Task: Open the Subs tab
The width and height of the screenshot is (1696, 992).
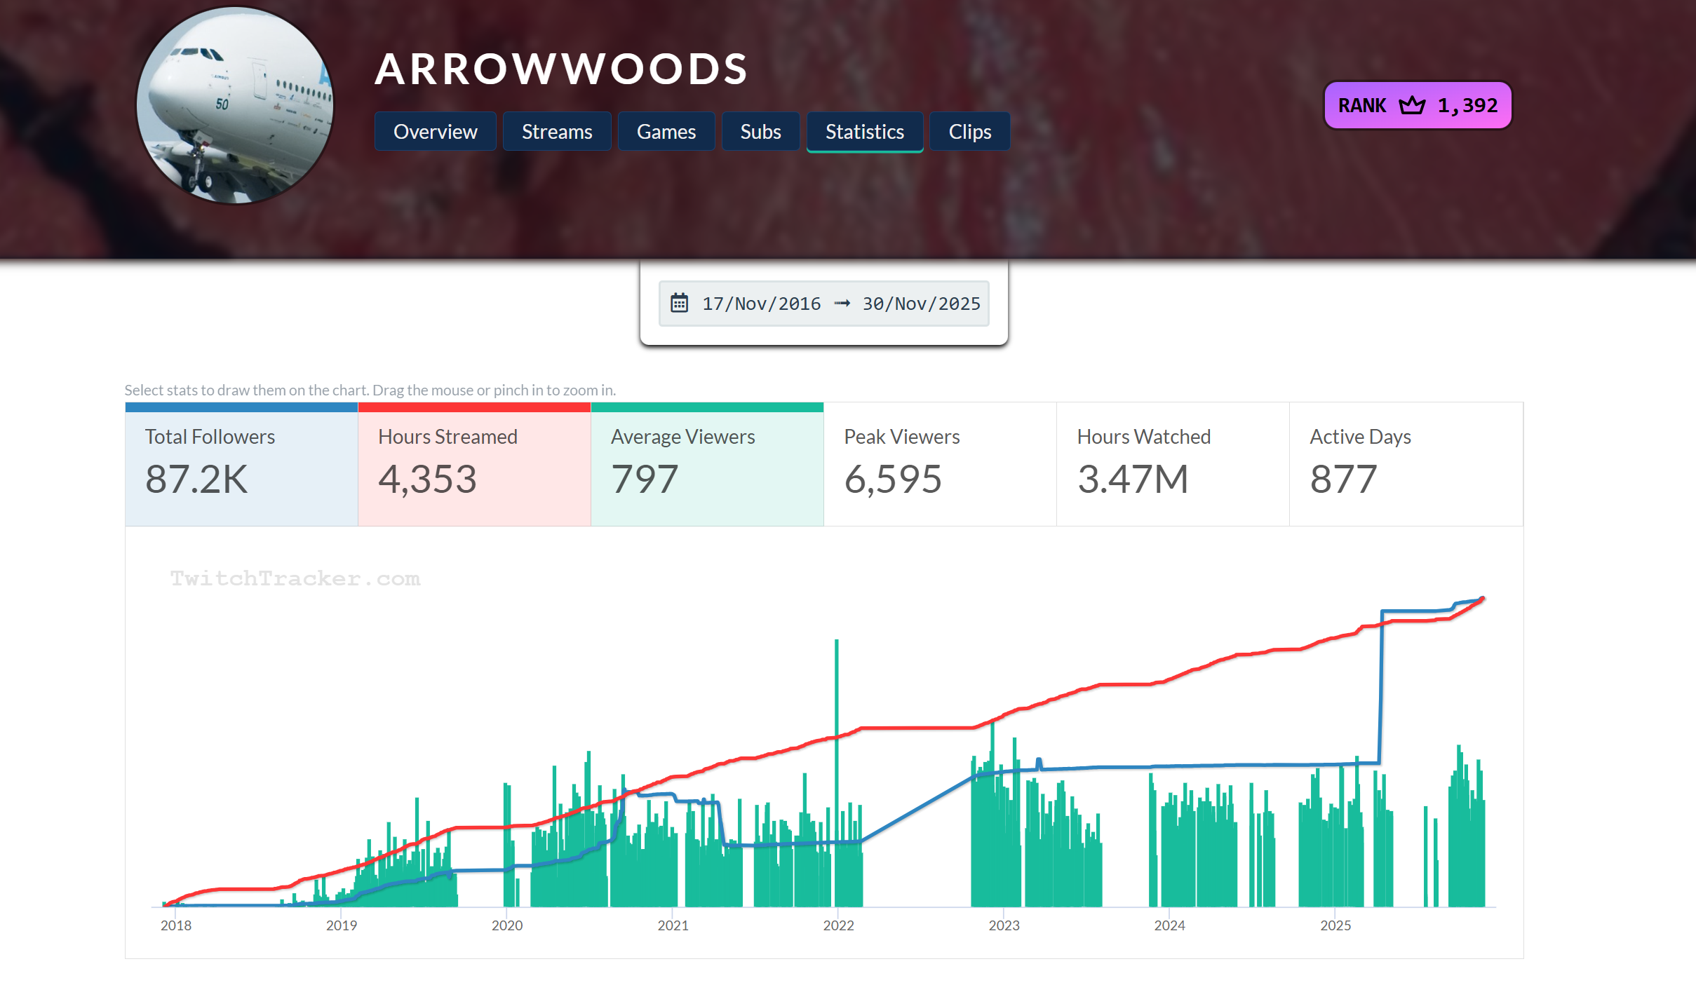Action: [x=760, y=132]
